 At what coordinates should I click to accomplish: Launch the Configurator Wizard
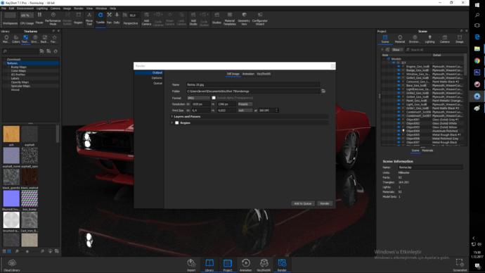260,18
